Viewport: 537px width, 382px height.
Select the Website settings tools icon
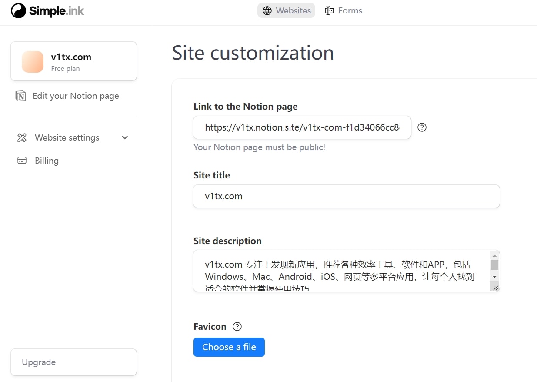tap(21, 137)
